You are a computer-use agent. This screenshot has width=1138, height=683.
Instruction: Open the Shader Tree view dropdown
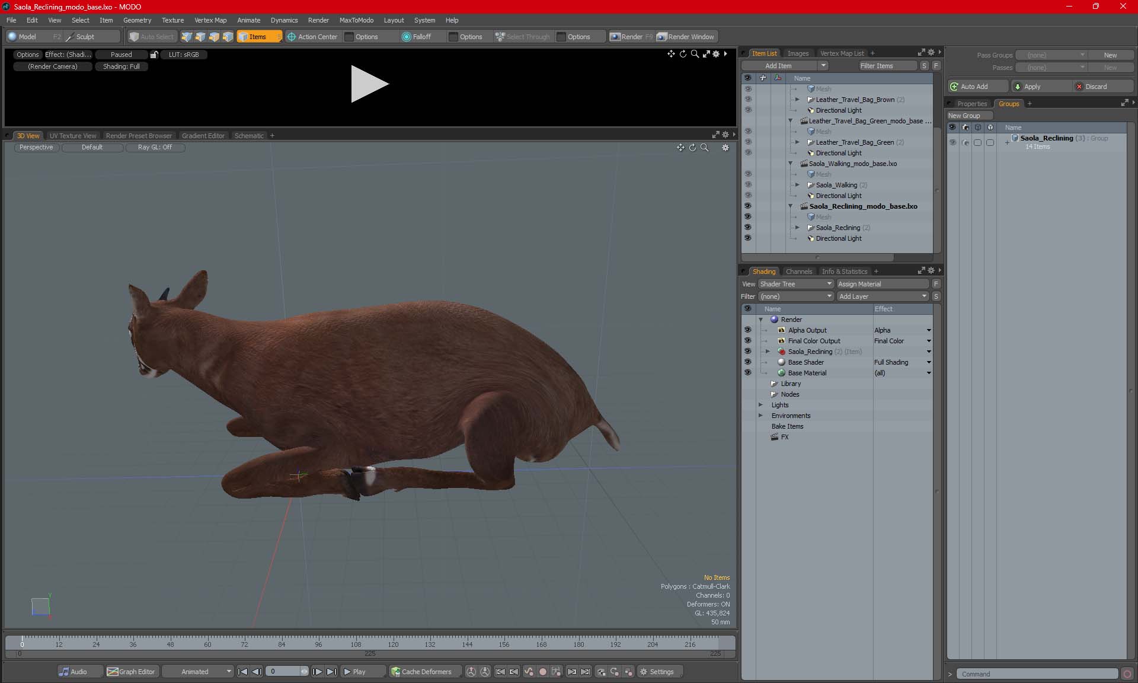click(x=796, y=284)
